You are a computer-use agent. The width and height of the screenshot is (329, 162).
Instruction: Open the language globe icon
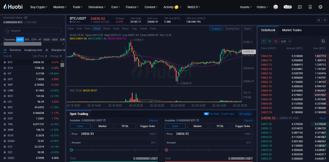[320, 7]
